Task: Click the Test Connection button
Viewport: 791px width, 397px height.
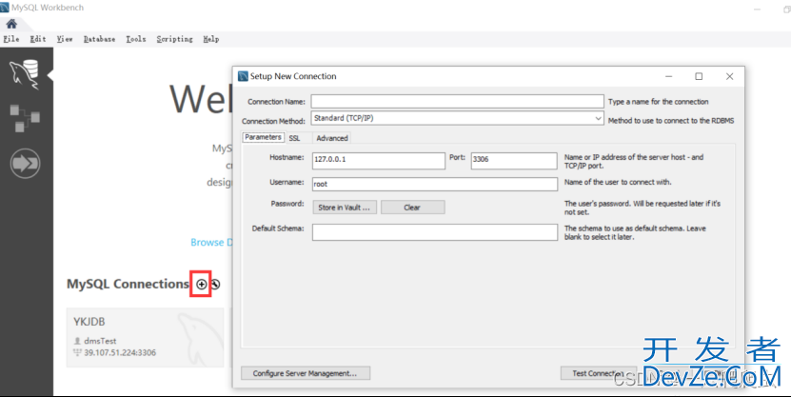Action: (599, 373)
